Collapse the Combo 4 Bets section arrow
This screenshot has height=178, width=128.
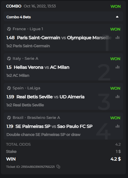point(117,17)
